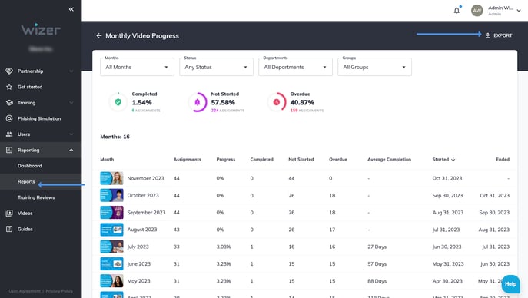
Task: Click the Get started star icon
Action: (x=9, y=87)
